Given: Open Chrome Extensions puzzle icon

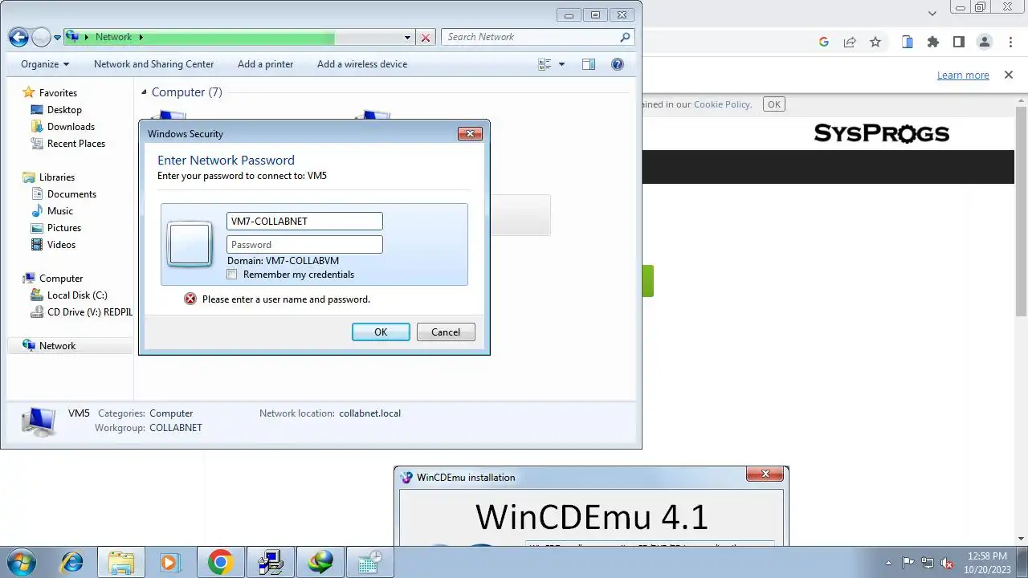Looking at the screenshot, I should tap(932, 42).
